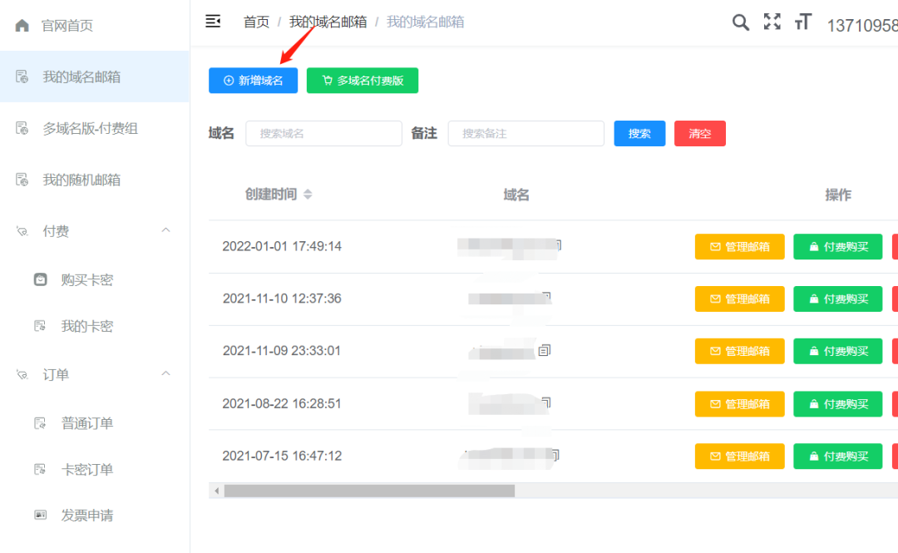Click the invoice icon next to 发票申请
Image resolution: width=898 pixels, height=553 pixels.
click(x=40, y=515)
